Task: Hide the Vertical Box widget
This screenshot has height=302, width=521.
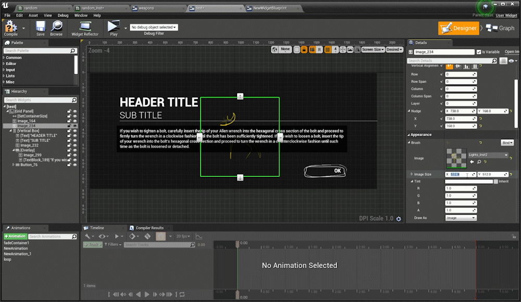Action: 75,131
